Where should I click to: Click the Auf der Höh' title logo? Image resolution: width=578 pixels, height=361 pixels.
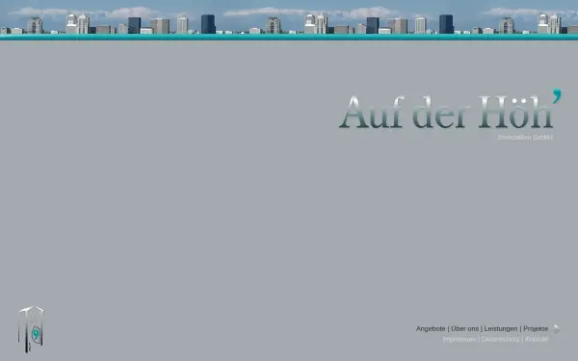450,110
